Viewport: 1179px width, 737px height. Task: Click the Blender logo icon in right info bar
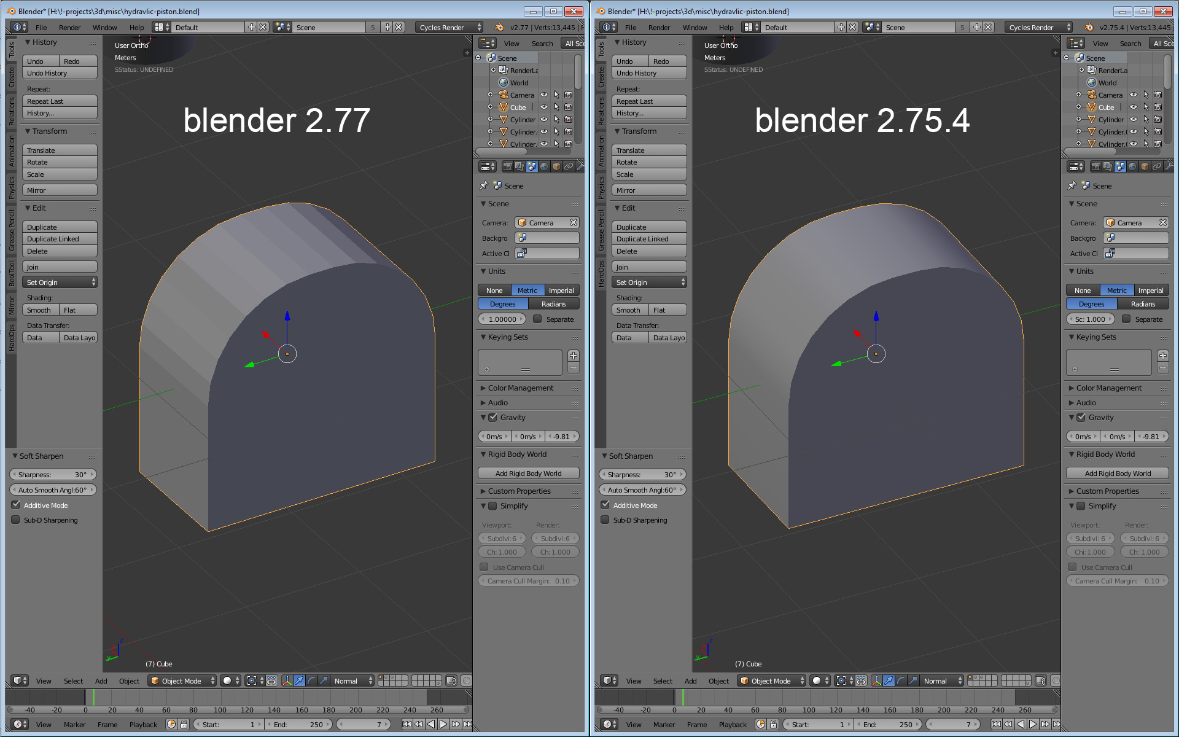pyautogui.click(x=1089, y=27)
